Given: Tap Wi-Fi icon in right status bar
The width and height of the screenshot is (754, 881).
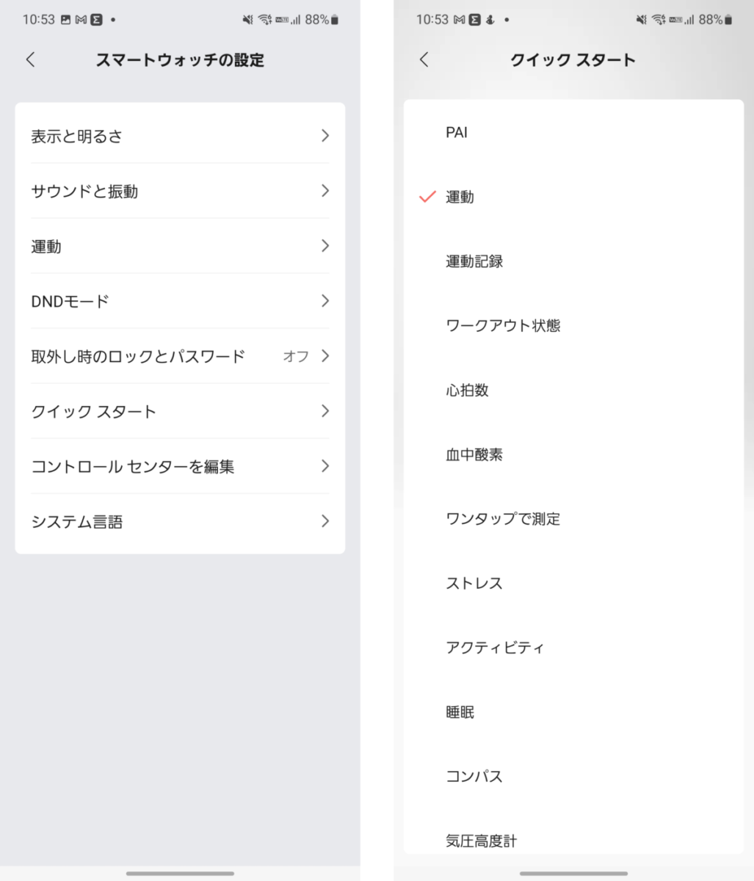Looking at the screenshot, I should pyautogui.click(x=658, y=20).
